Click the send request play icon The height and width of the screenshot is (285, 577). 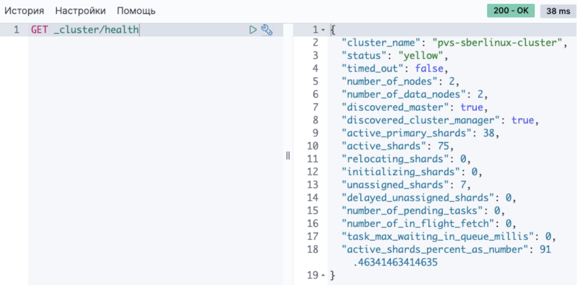coord(253,30)
